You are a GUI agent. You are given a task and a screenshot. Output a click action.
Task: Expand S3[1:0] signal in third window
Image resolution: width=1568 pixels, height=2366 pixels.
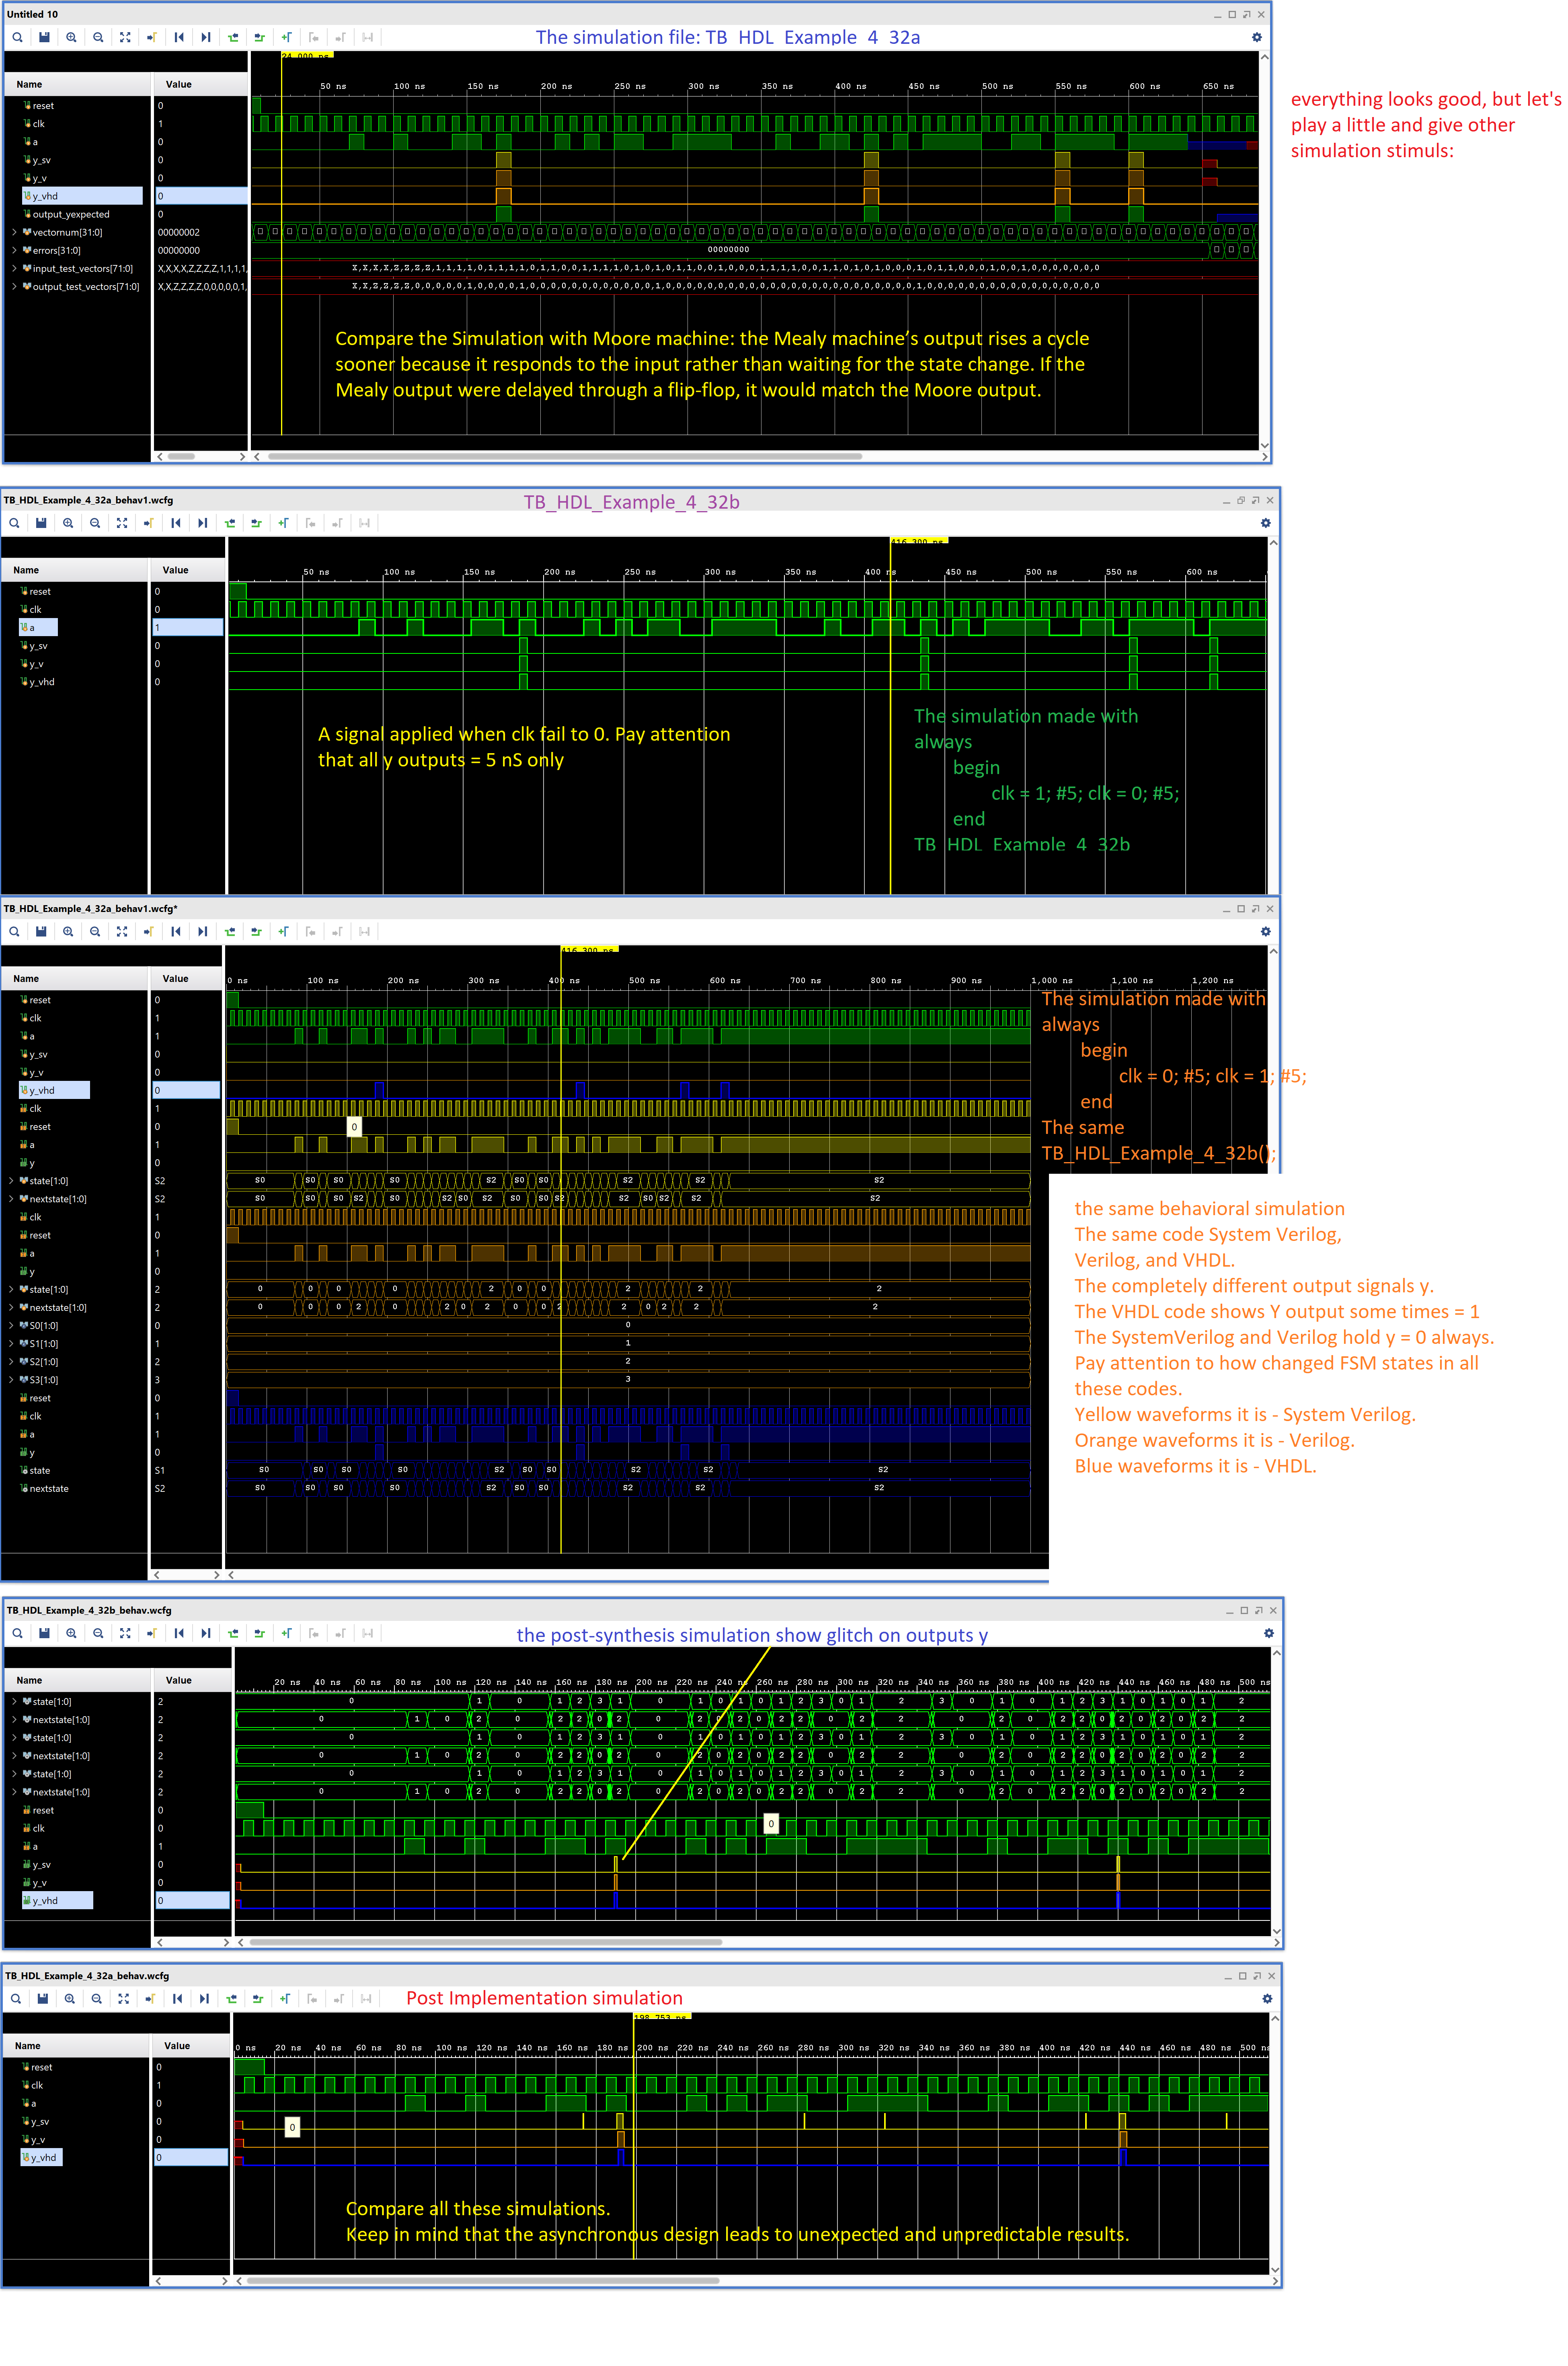(x=11, y=1380)
